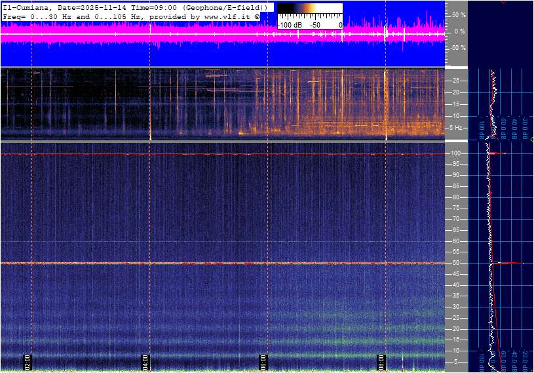Click the 50 % amplitude axis label

(x=459, y=14)
